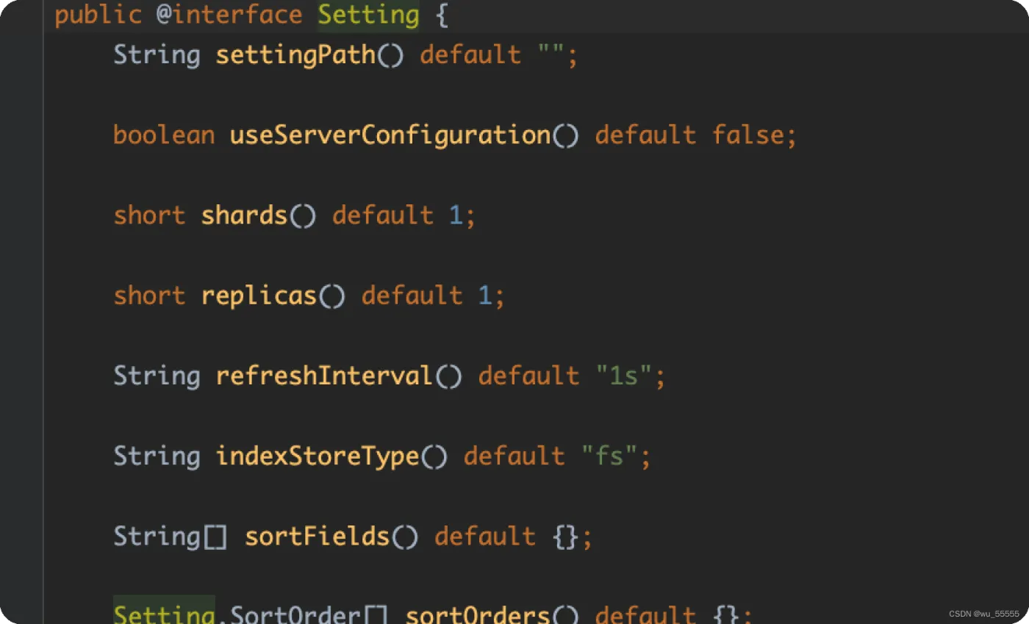The image size is (1029, 624).
Task: Click the settingPath method name
Action: click(295, 55)
